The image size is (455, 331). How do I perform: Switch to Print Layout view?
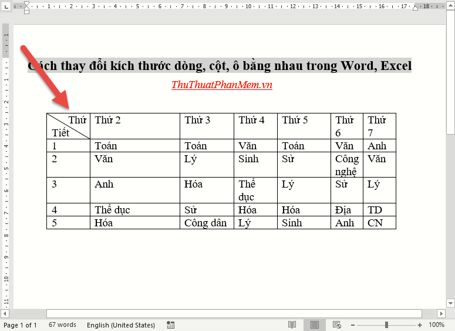314,325
